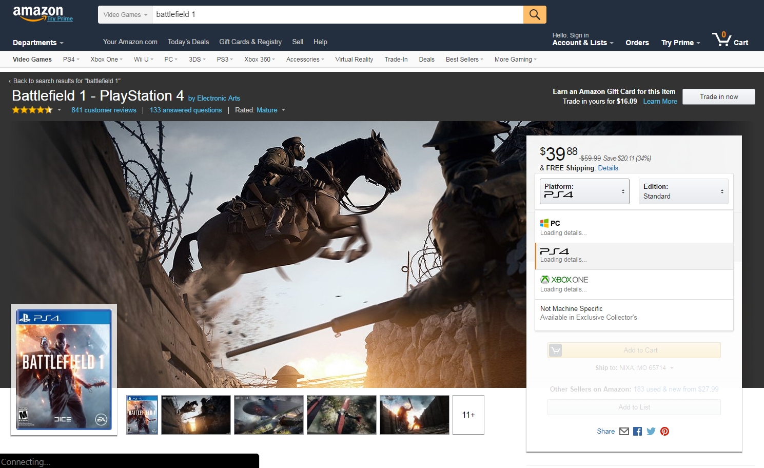Click the Sell link in header
The image size is (764, 468).
point(298,42)
